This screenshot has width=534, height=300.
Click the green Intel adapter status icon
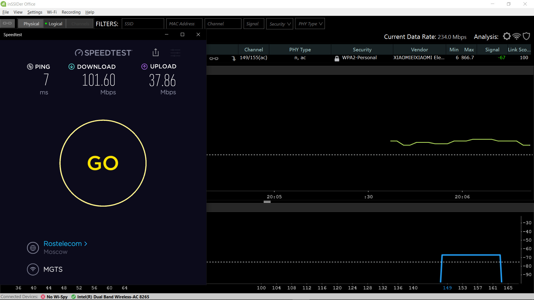click(74, 297)
